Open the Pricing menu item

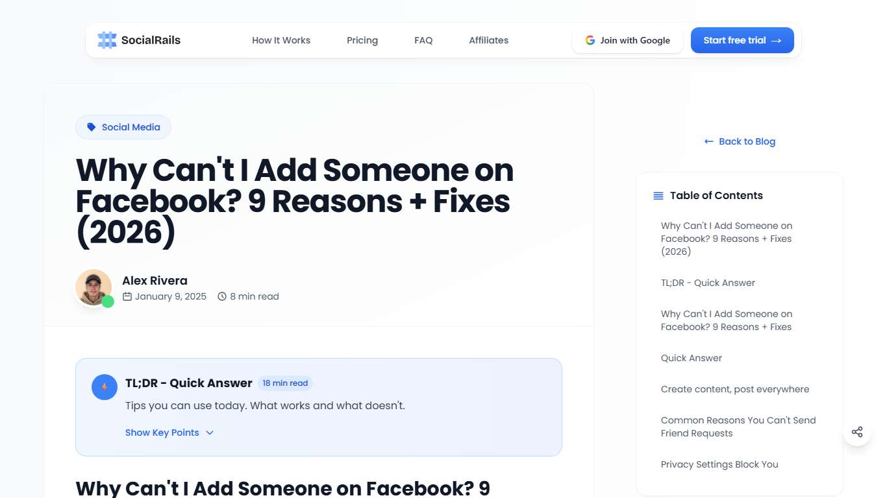pos(362,40)
